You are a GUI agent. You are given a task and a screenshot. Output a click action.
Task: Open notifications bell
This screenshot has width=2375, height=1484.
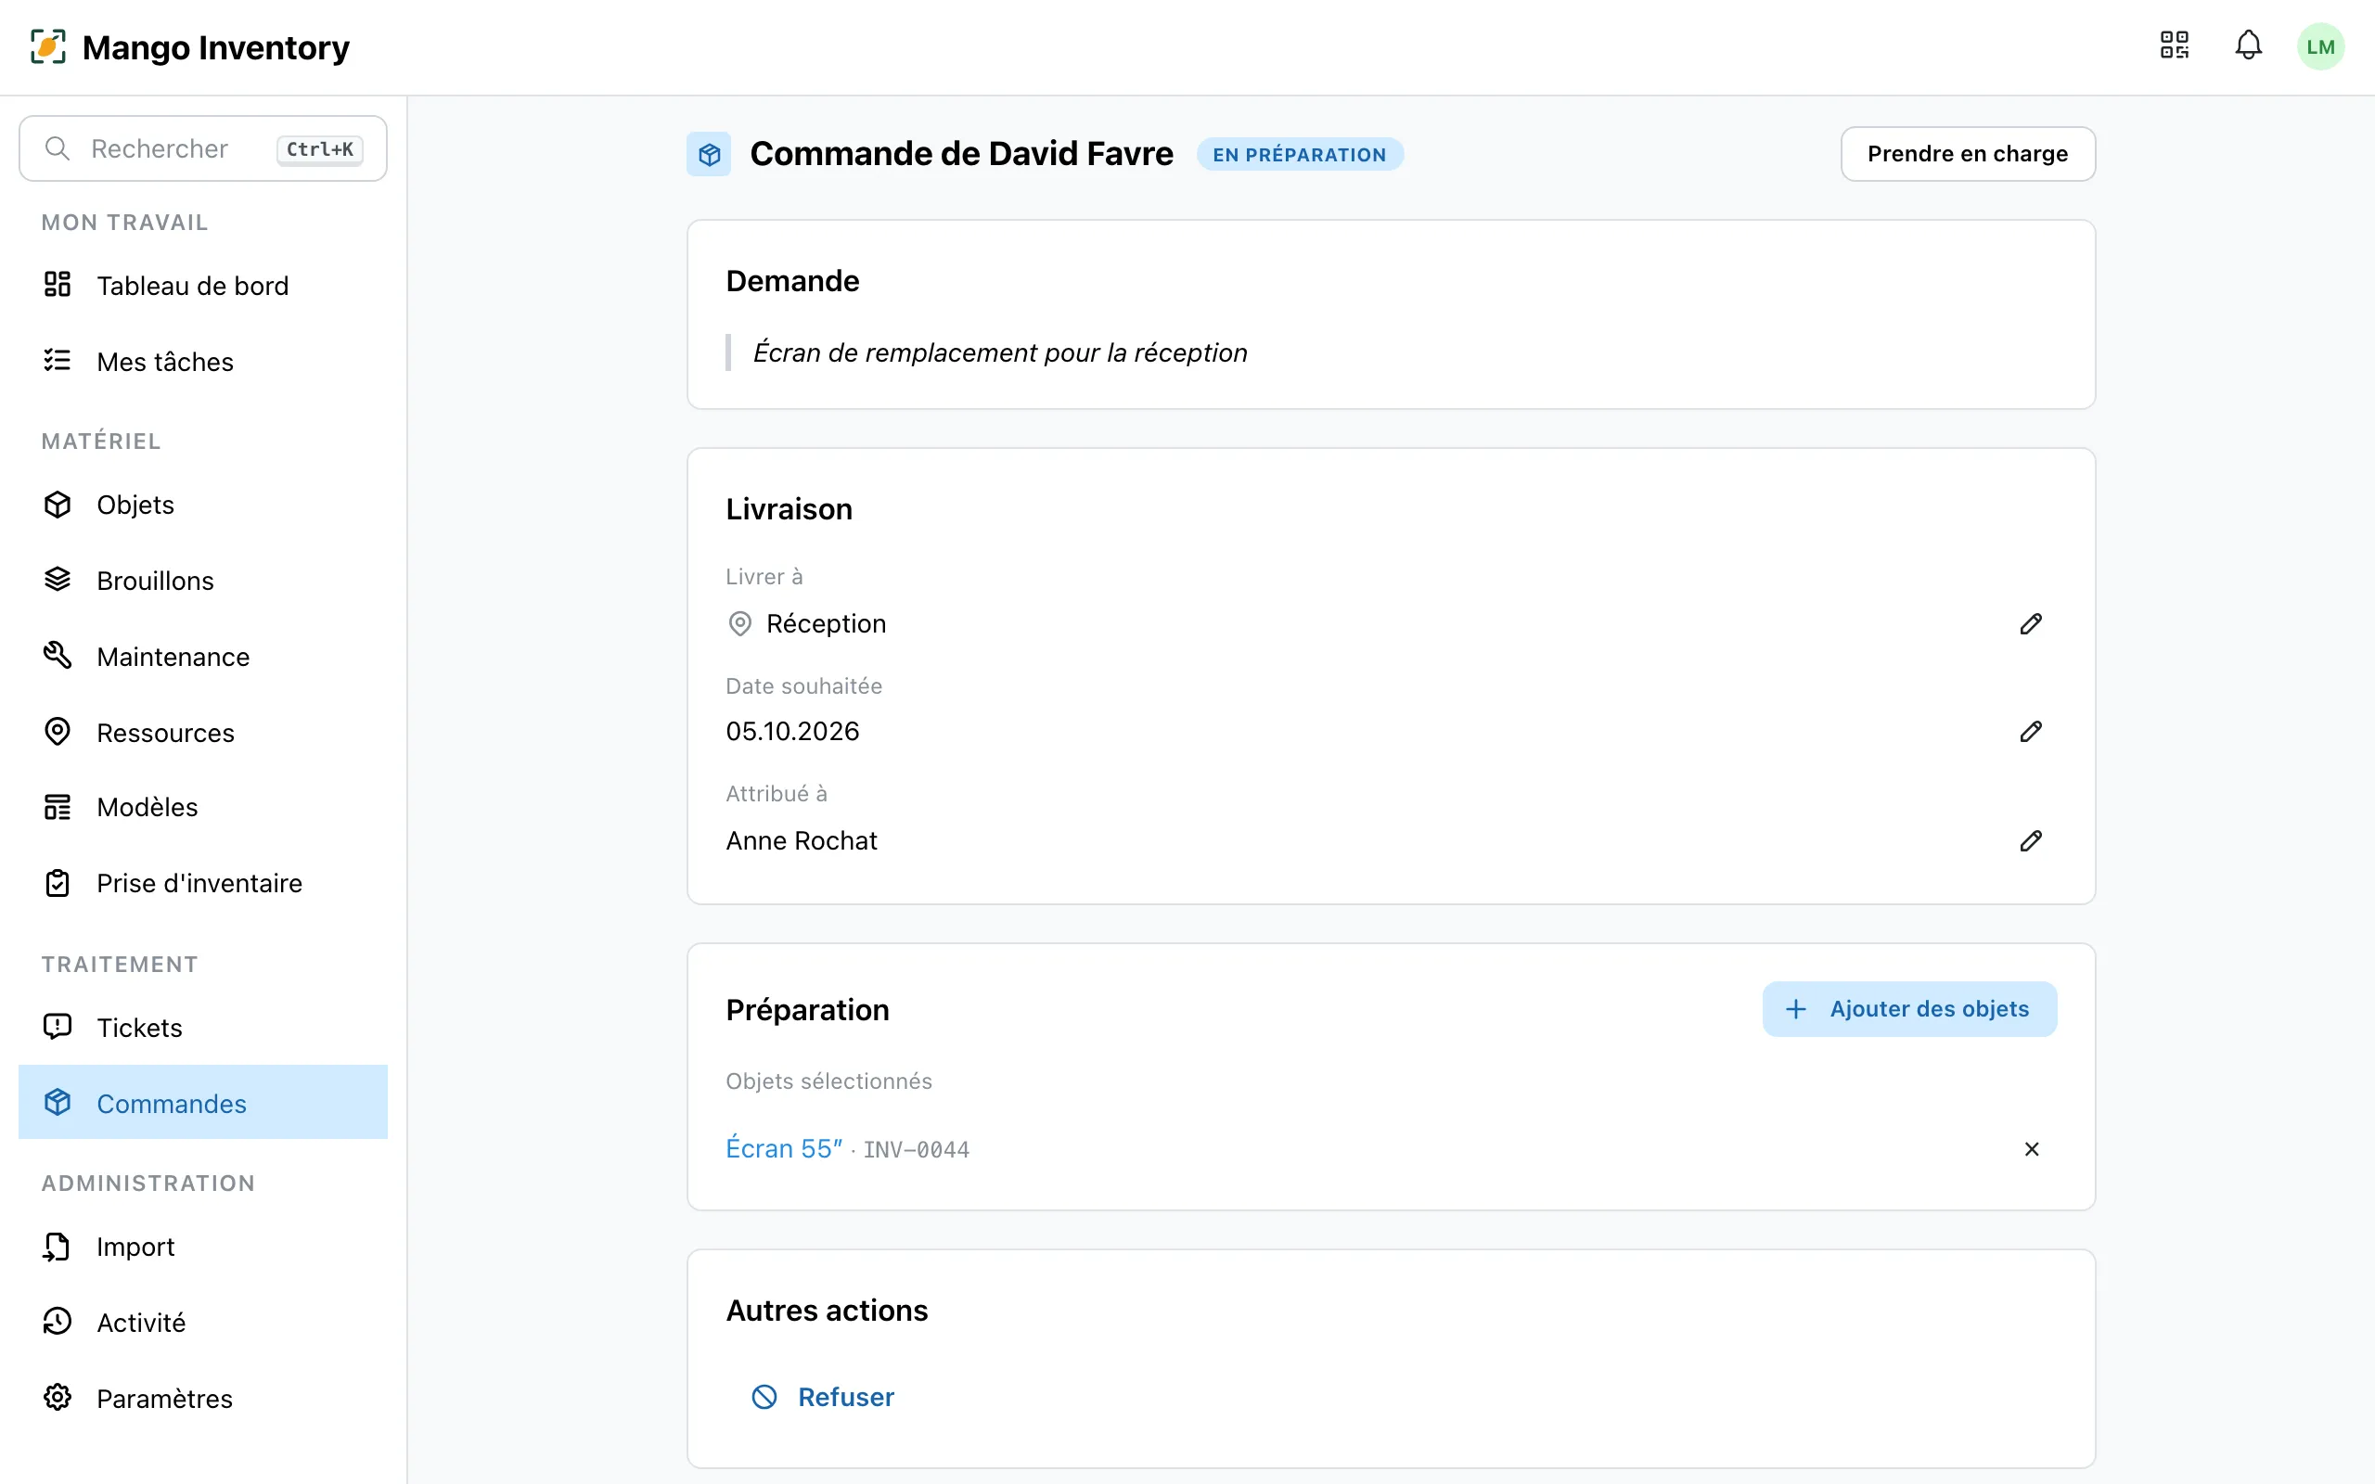tap(2249, 46)
